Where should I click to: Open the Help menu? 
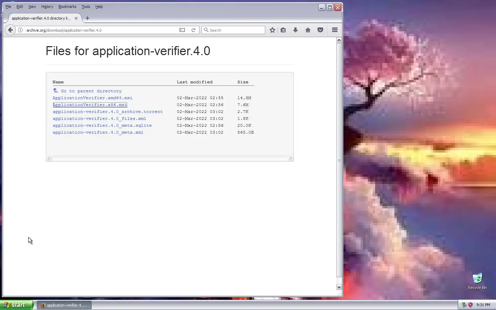(99, 7)
